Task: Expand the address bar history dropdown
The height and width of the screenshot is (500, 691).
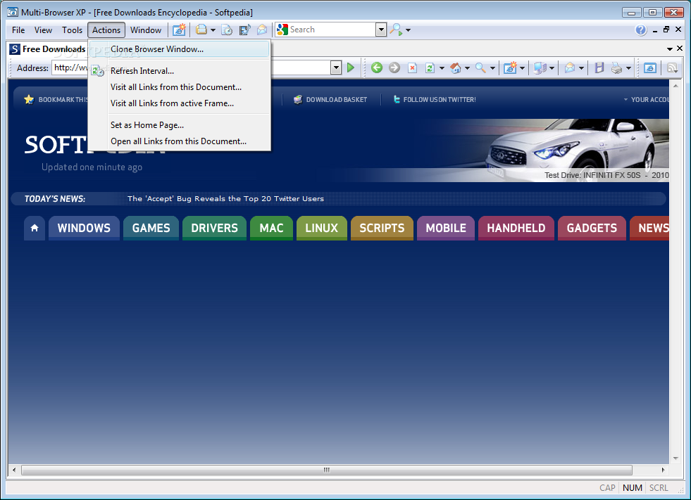Action: (336, 68)
